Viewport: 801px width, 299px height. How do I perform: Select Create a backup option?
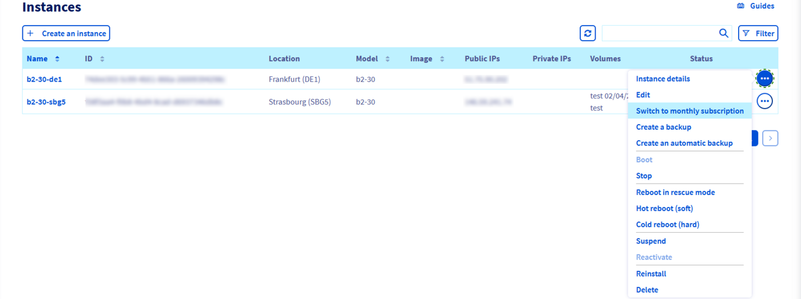click(663, 127)
